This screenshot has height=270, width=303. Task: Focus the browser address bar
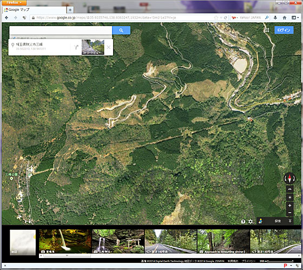click(124, 18)
